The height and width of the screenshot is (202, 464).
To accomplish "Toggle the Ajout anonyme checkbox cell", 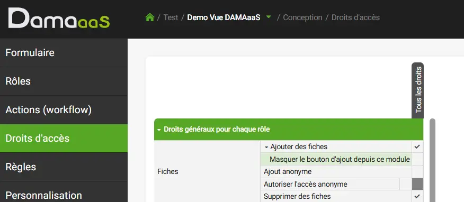I will pos(417,171).
